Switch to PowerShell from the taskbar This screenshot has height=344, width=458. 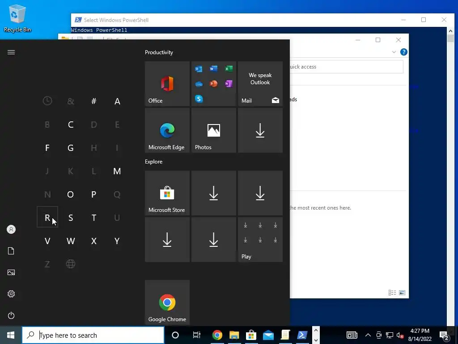tap(302, 335)
